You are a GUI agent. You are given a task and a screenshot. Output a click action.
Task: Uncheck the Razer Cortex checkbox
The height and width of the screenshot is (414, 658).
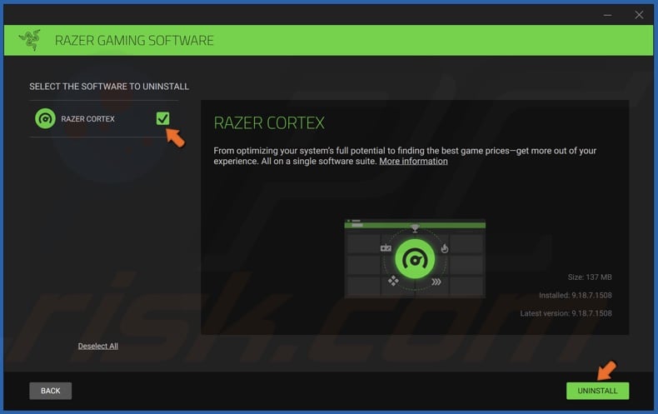tap(162, 118)
